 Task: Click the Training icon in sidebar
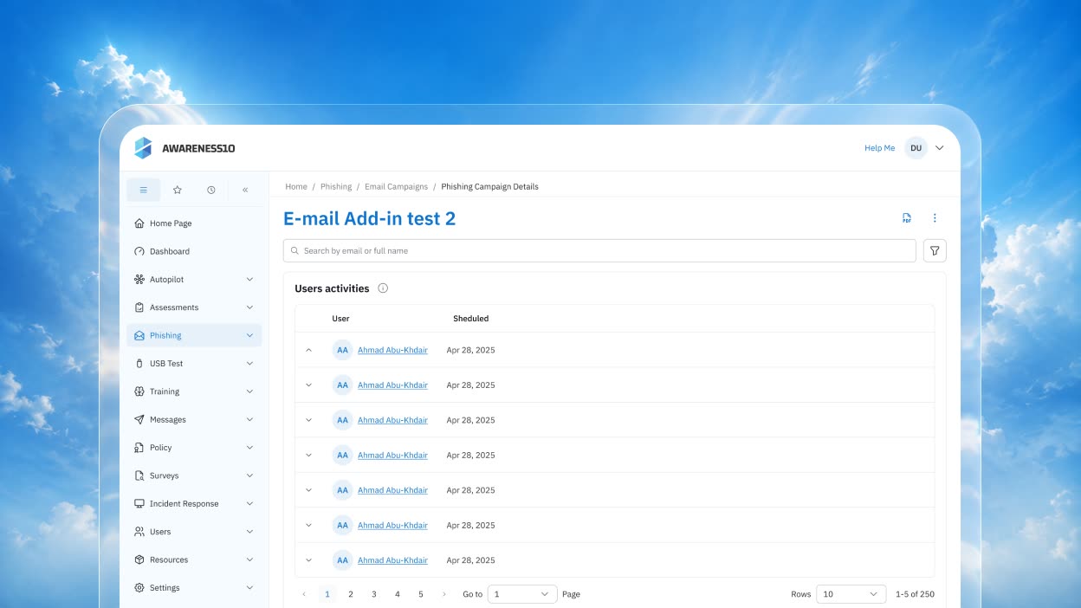(x=139, y=391)
